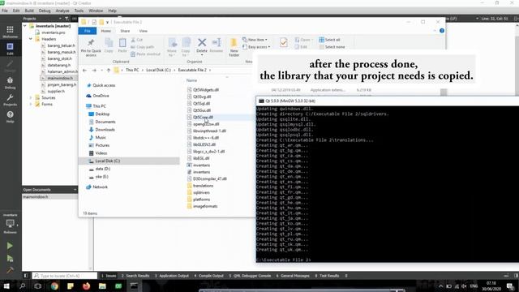Select Qt5Core.dll in file list
The width and height of the screenshot is (519, 292).
tap(203, 117)
